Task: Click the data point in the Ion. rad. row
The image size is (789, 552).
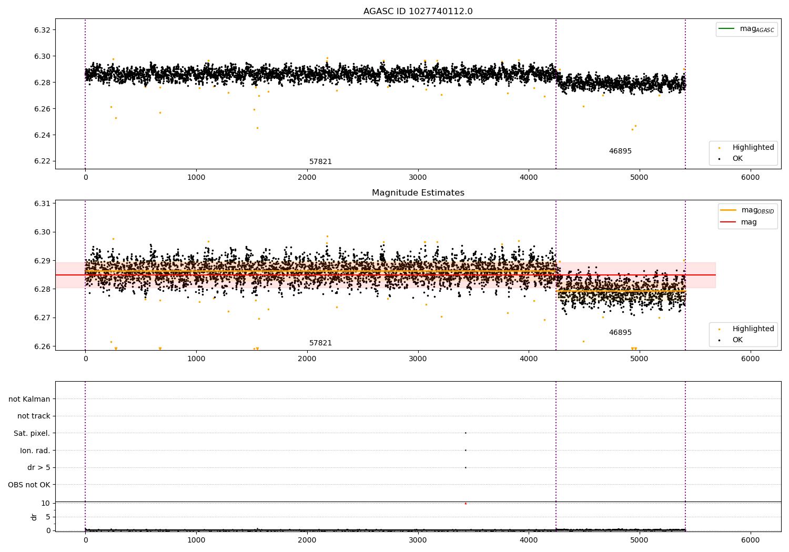Action: [x=466, y=450]
